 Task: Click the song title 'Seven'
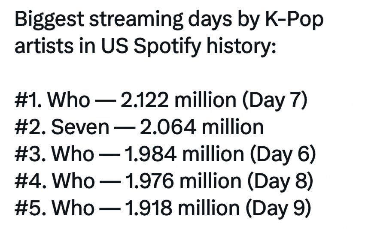(x=80, y=127)
